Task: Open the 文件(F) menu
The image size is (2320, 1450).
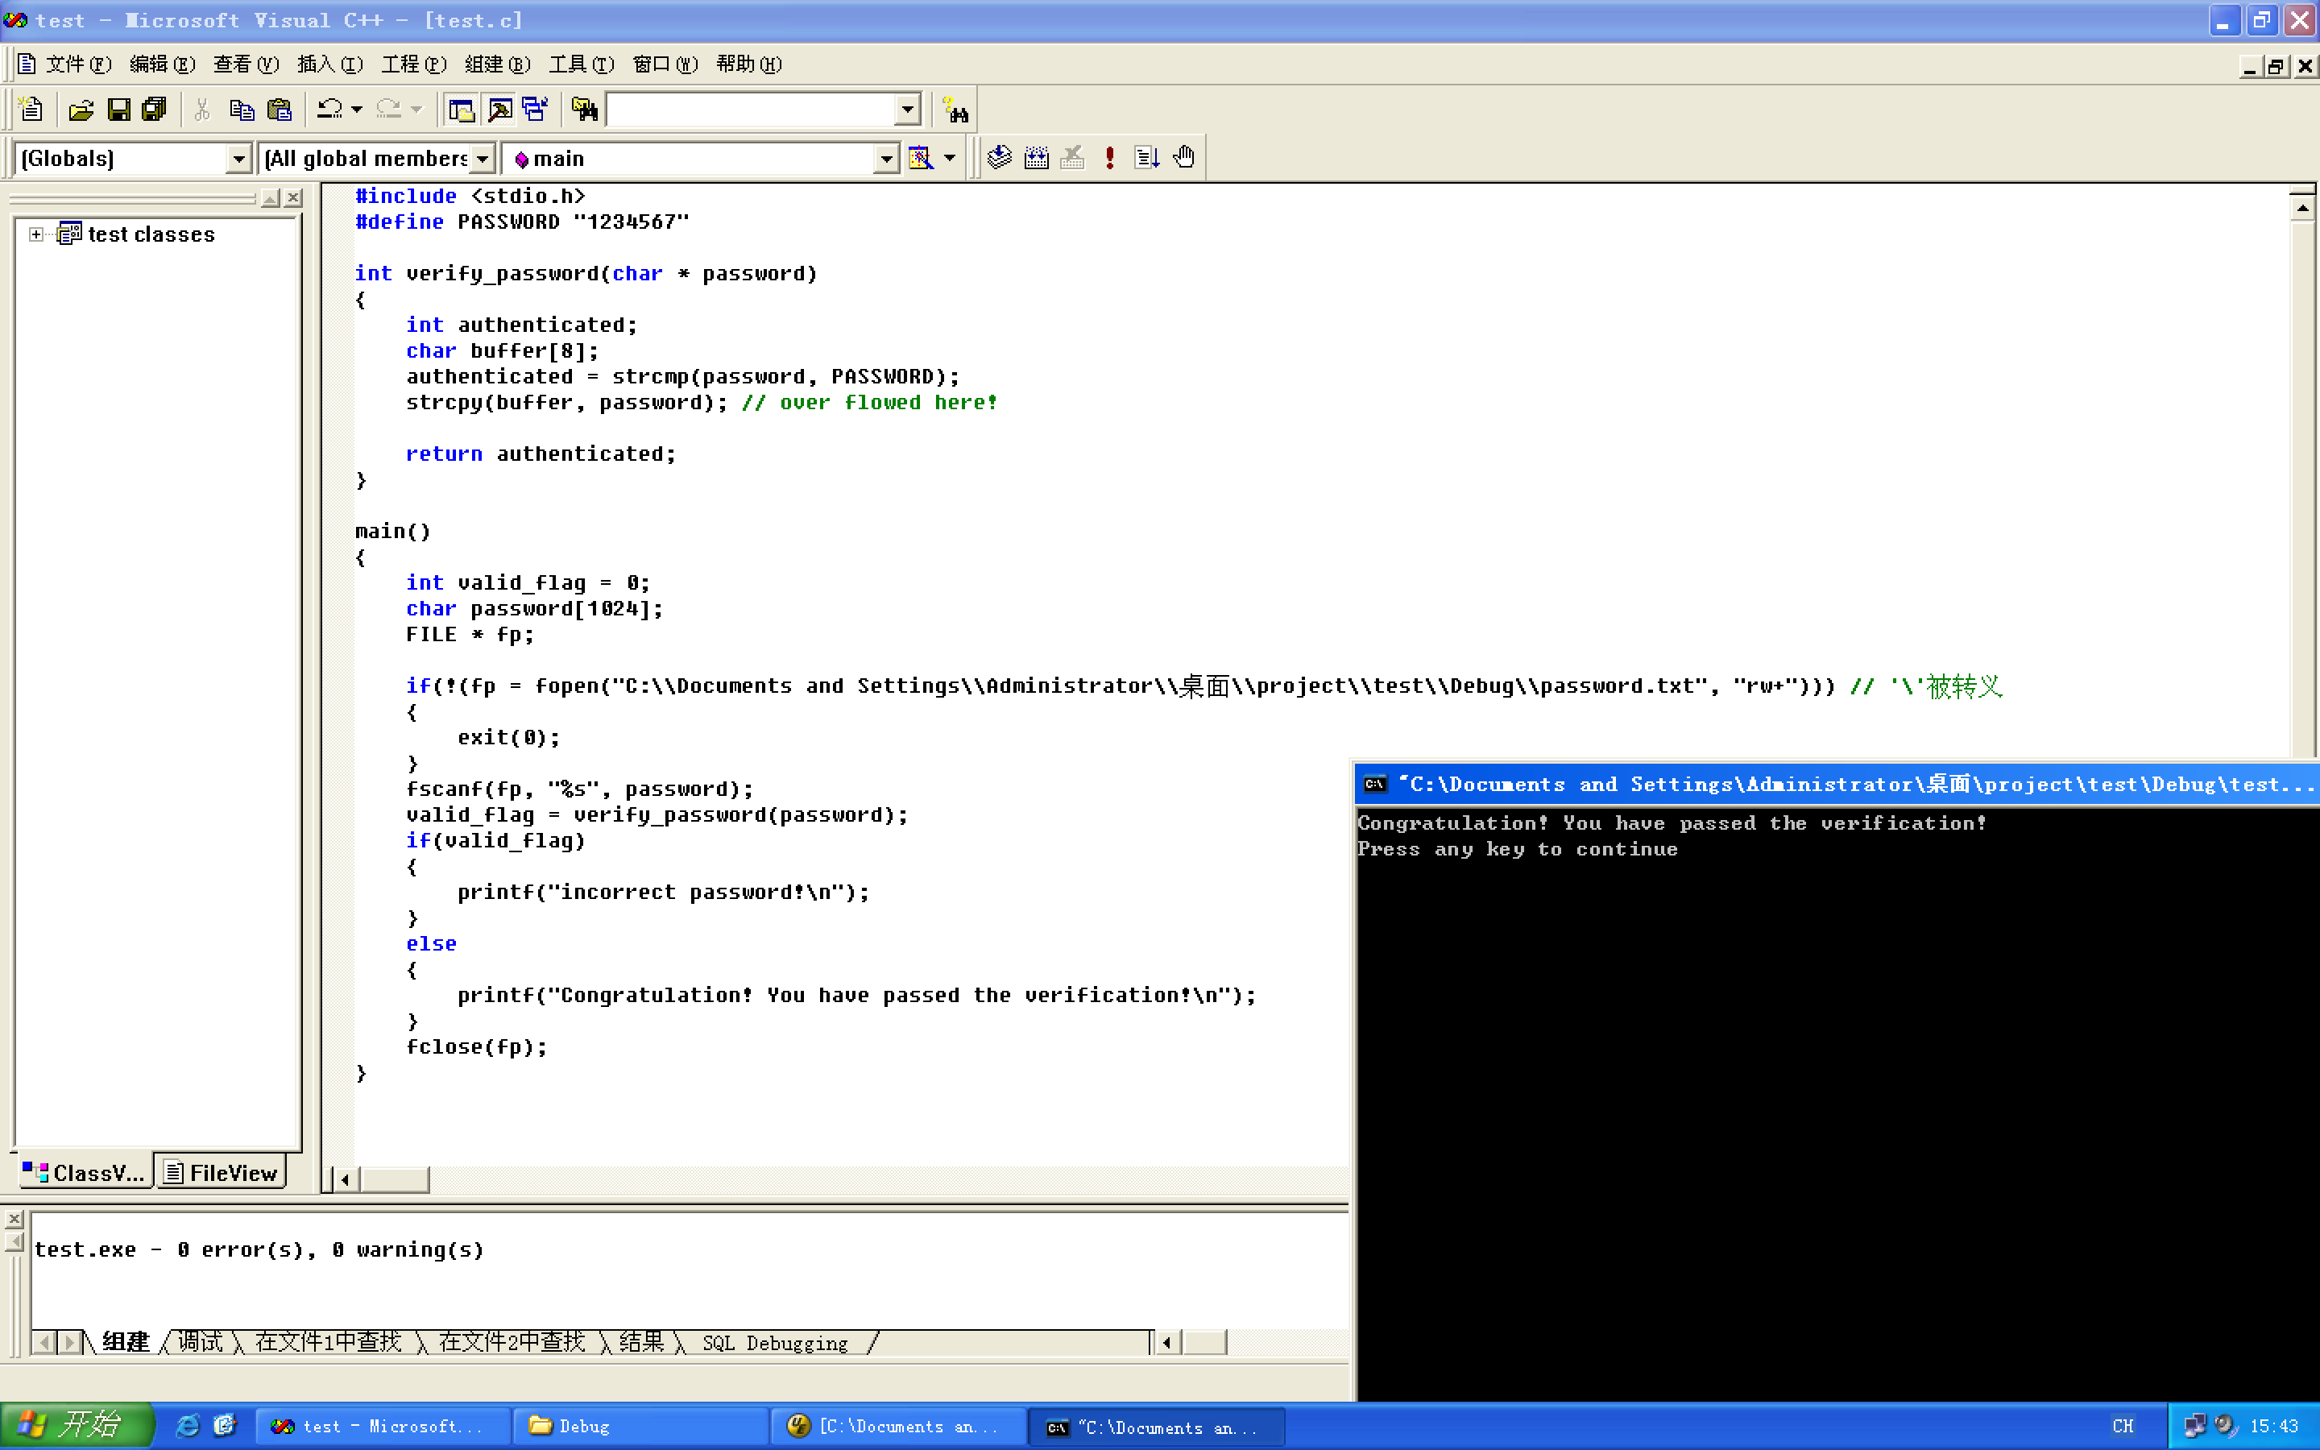Action: coord(79,64)
